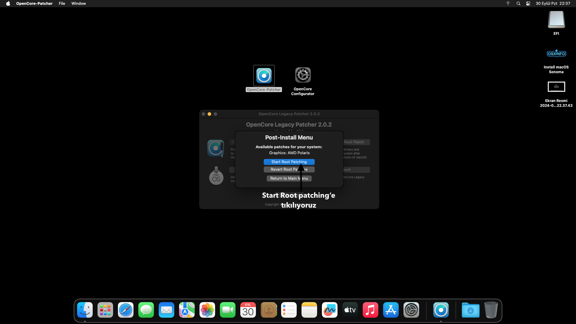This screenshot has height=324, width=576.
Task: Select OpenCore-Patcher desktop icon
Action: point(264,76)
